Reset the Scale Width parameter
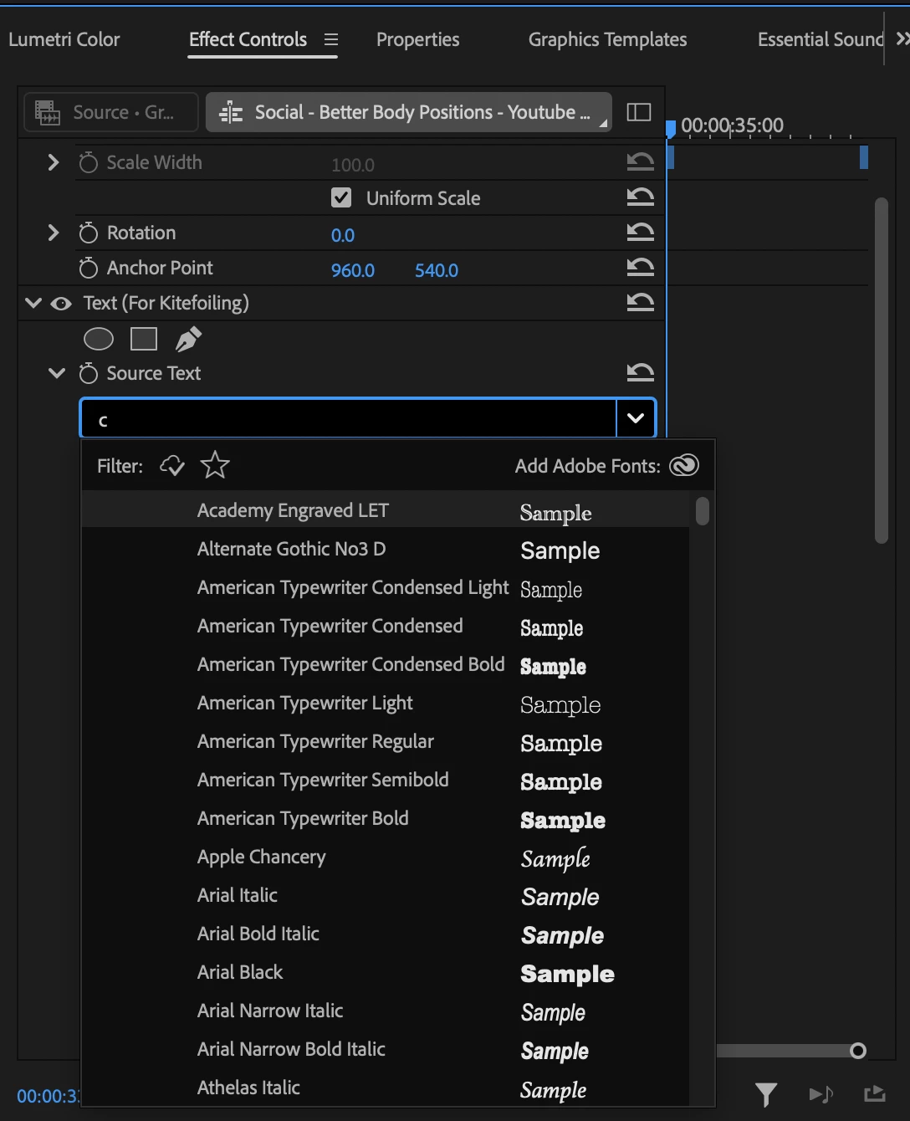This screenshot has height=1121, width=910. (641, 162)
